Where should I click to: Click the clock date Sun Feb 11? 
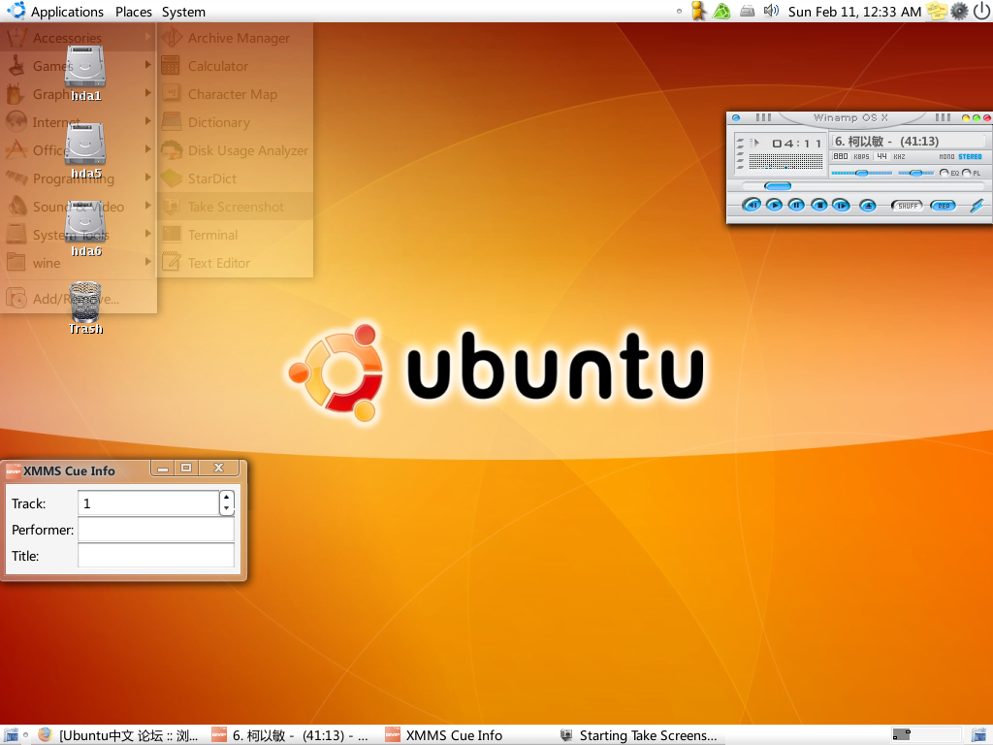point(854,12)
